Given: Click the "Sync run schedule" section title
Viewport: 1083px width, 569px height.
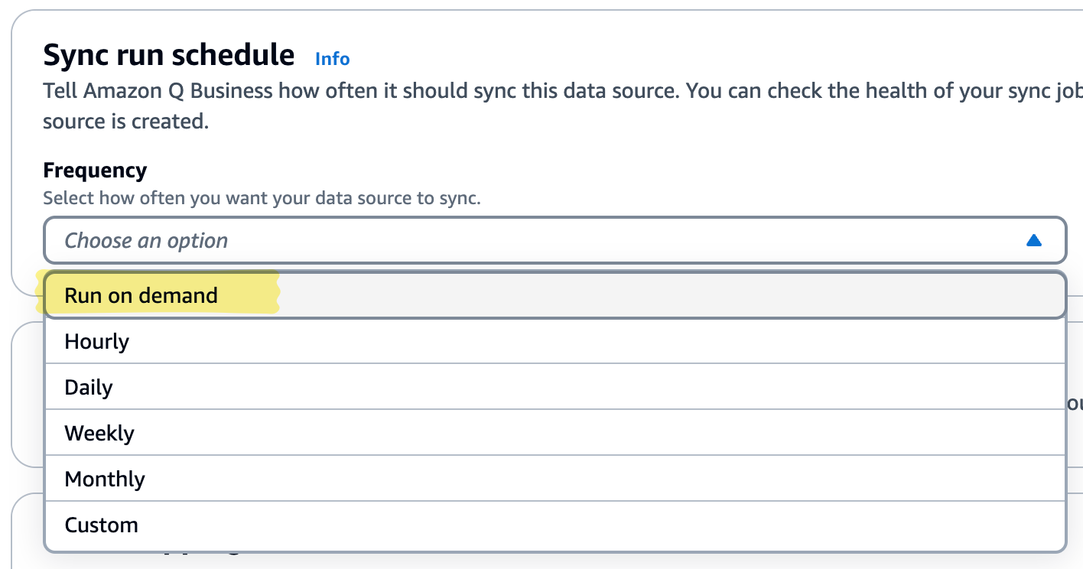Looking at the screenshot, I should pyautogui.click(x=168, y=54).
